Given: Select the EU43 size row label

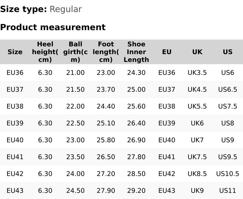Looking at the screenshot, I should [15, 191].
